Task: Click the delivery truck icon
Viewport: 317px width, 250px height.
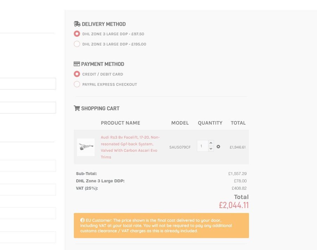Action: [77, 24]
